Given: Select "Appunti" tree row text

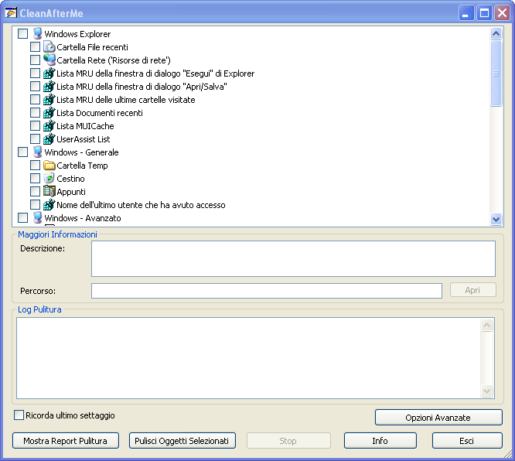Looking at the screenshot, I should [71, 192].
